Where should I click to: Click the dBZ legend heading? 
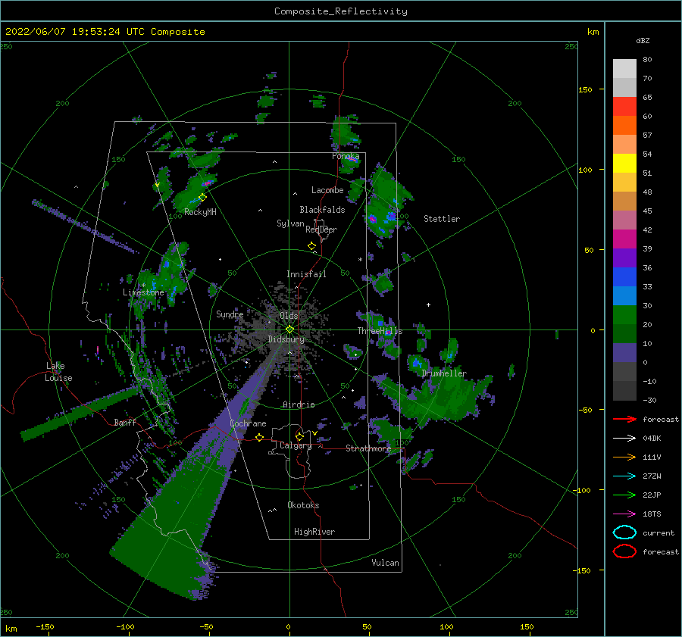(643, 40)
